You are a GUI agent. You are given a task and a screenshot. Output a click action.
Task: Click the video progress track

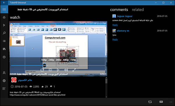58,66
